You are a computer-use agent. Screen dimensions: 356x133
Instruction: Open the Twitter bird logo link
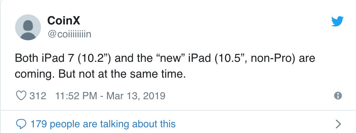337,21
